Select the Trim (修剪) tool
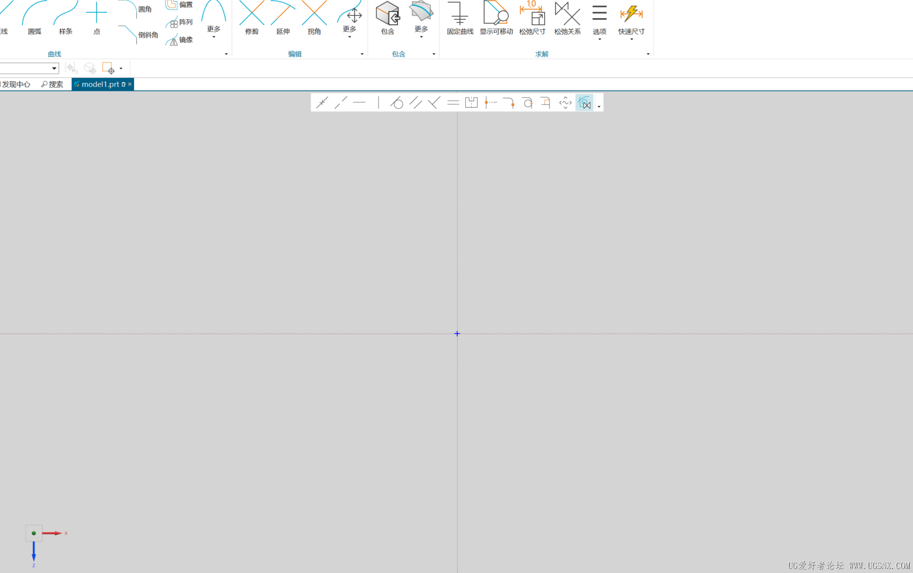This screenshot has height=573, width=913. click(x=252, y=18)
